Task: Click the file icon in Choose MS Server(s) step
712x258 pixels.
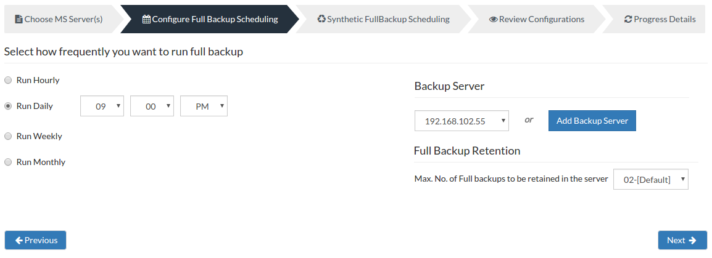Action: 19,19
